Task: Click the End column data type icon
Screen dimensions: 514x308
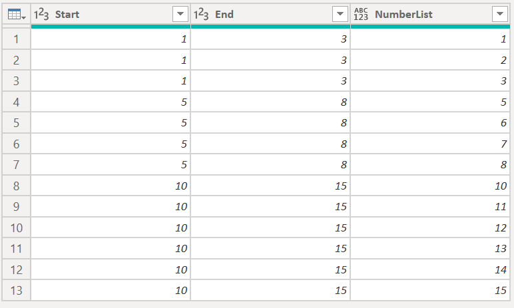Action: (x=201, y=14)
